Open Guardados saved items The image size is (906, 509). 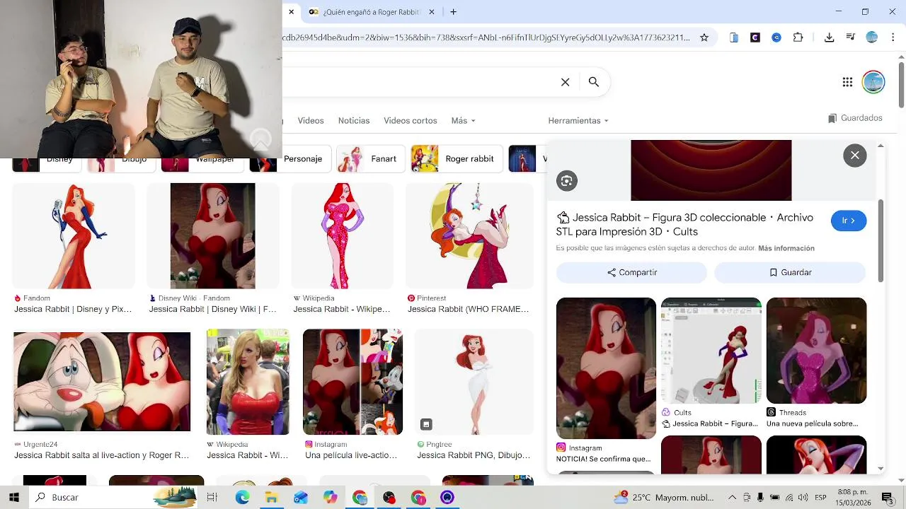click(x=855, y=118)
